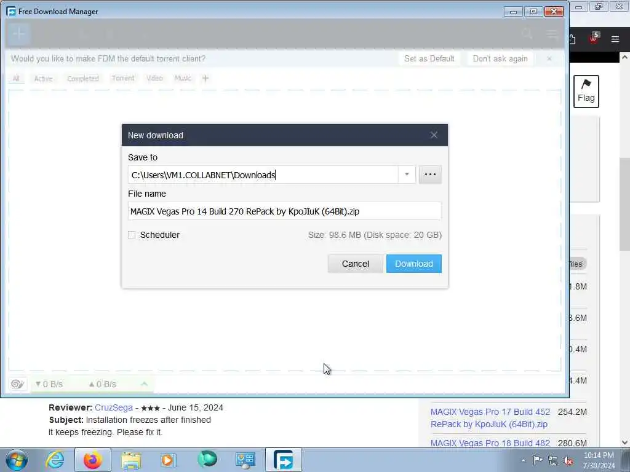Open MAGIX Vegas Pro 18 Build 482 link
Viewport: 630px width, 472px height.
click(490, 443)
